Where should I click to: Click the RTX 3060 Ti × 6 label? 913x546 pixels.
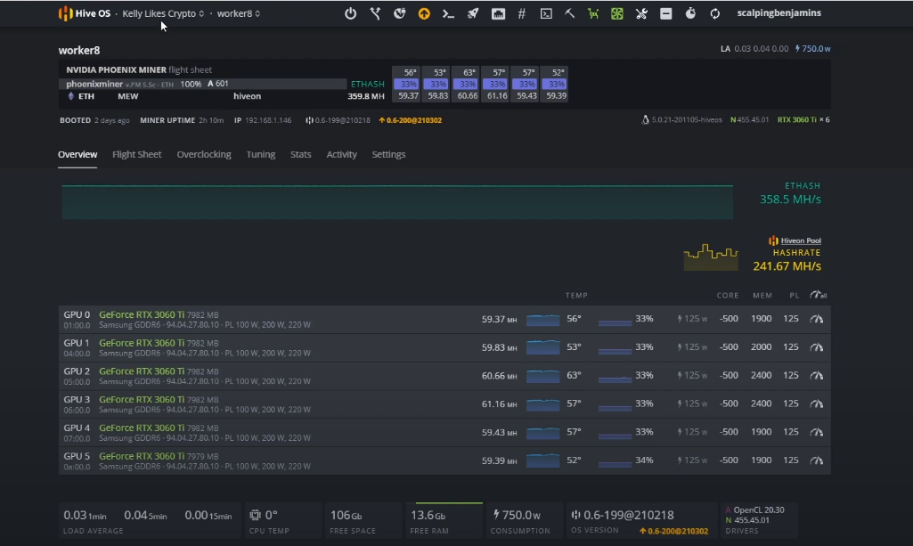803,120
